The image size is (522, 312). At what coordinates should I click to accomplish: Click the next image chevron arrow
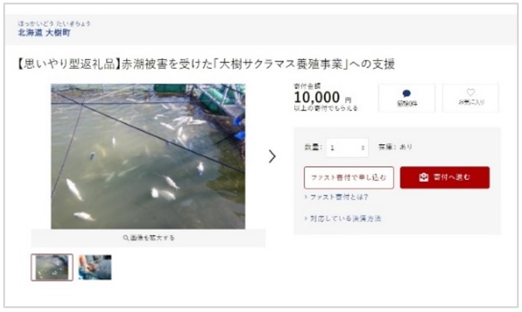click(x=272, y=156)
